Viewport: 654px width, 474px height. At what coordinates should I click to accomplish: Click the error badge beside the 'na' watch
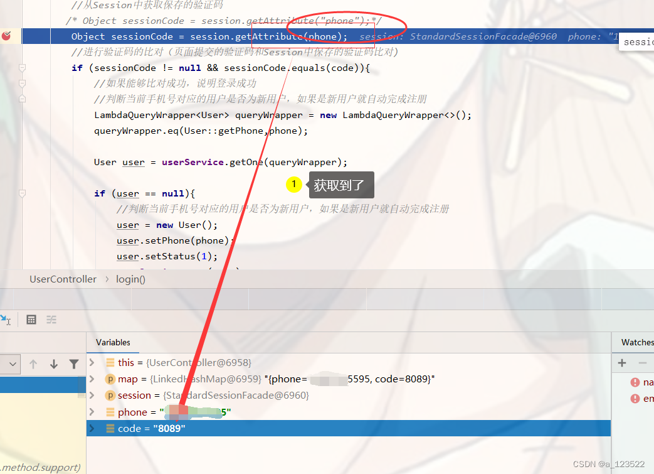pyautogui.click(x=635, y=382)
